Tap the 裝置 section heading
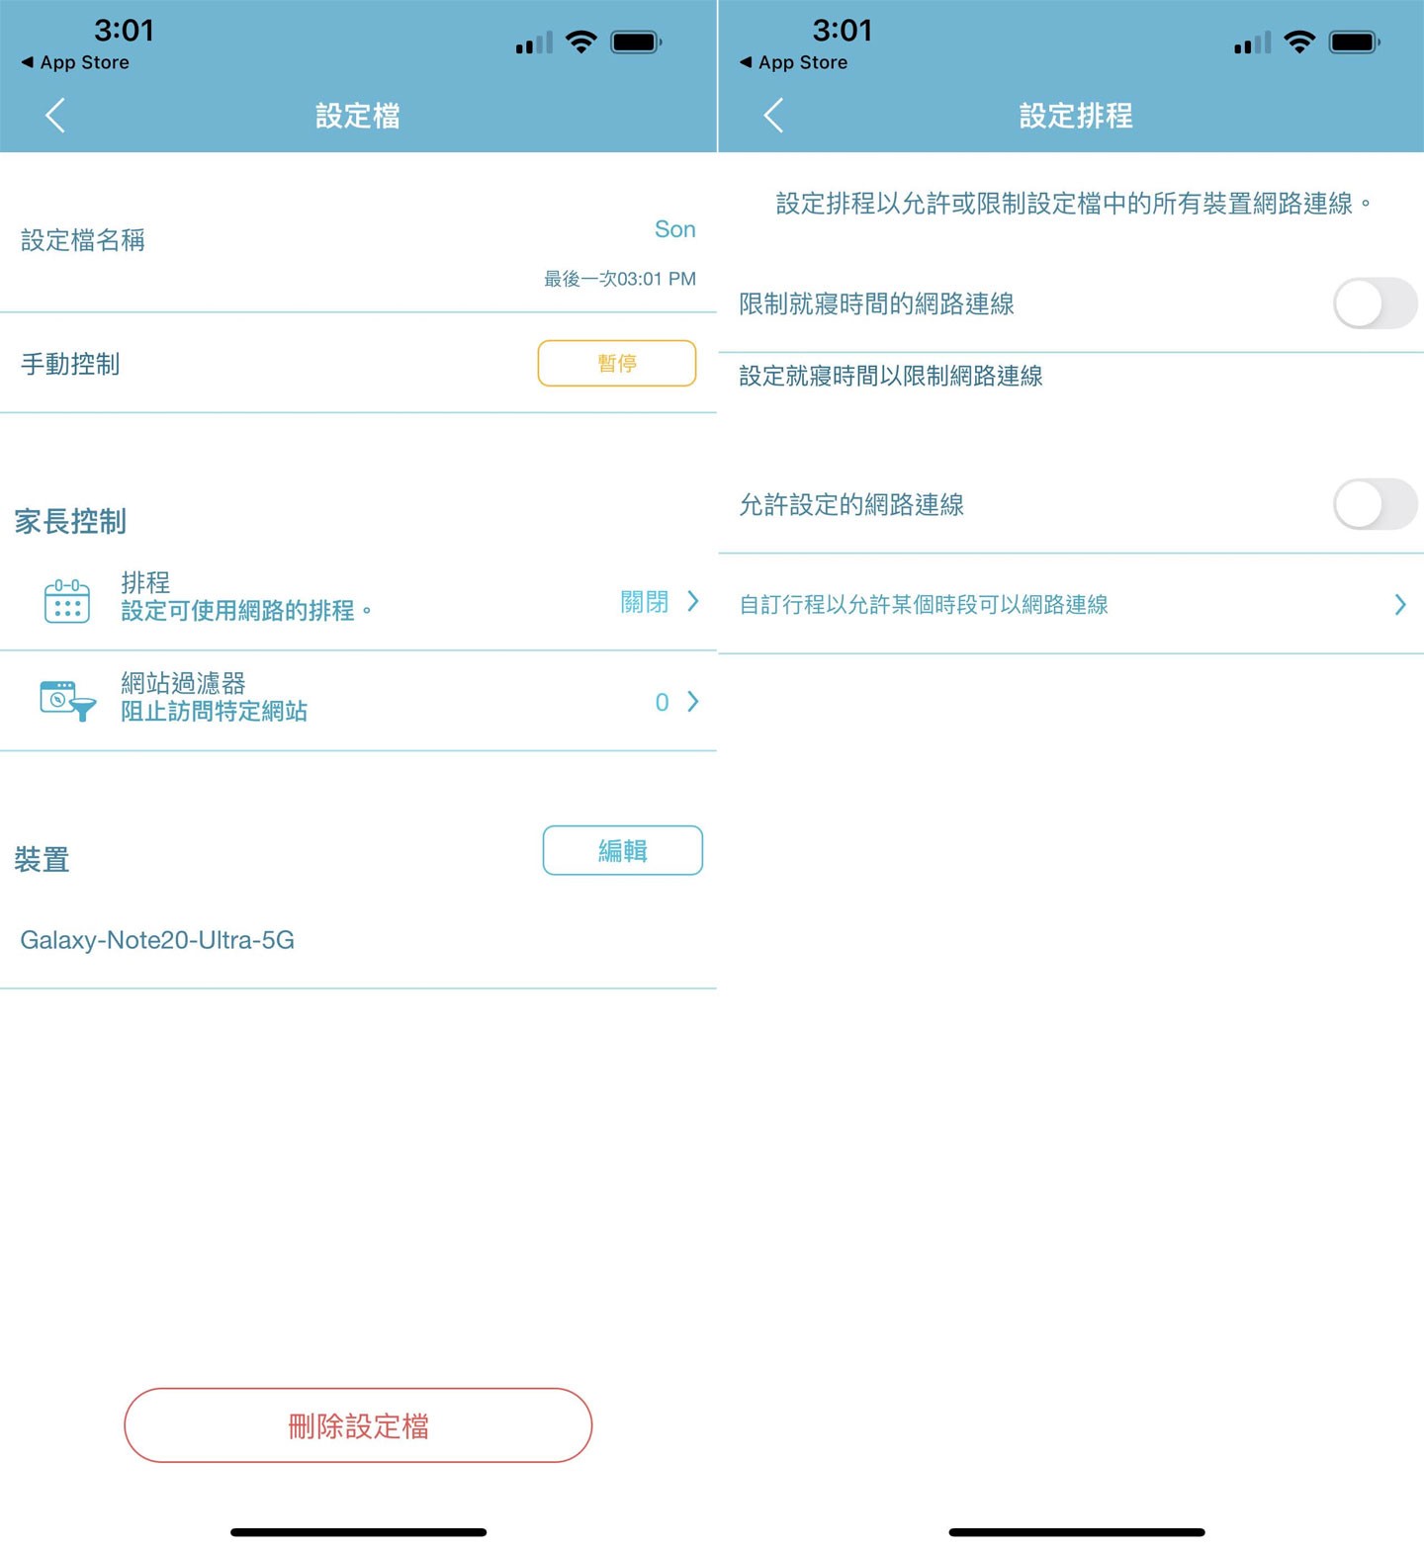 42,859
